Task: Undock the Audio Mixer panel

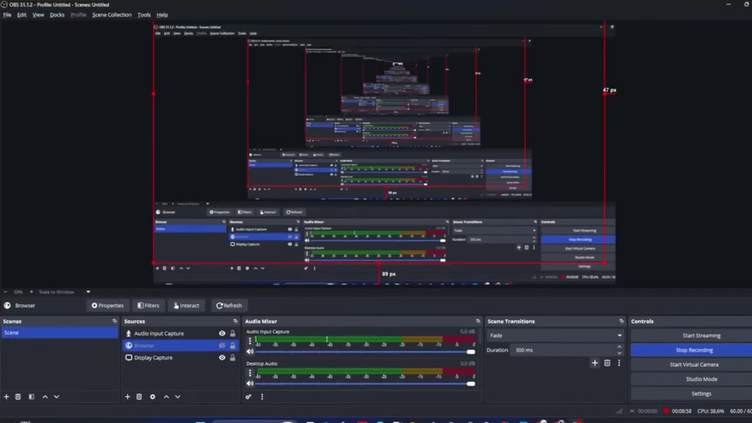Action: pos(478,321)
